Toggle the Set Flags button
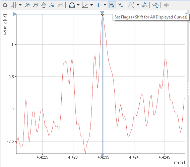This screenshot has width=190, height=167. pyautogui.click(x=112, y=5)
